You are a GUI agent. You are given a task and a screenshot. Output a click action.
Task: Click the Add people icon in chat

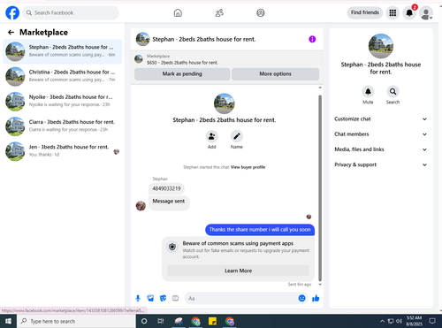[x=211, y=136]
